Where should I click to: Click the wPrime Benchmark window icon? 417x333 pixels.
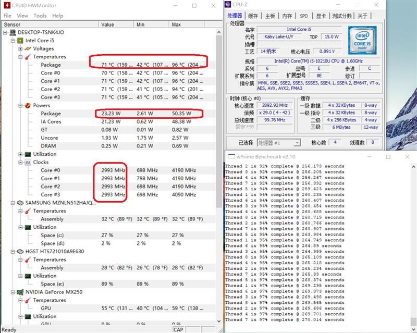pos(231,156)
